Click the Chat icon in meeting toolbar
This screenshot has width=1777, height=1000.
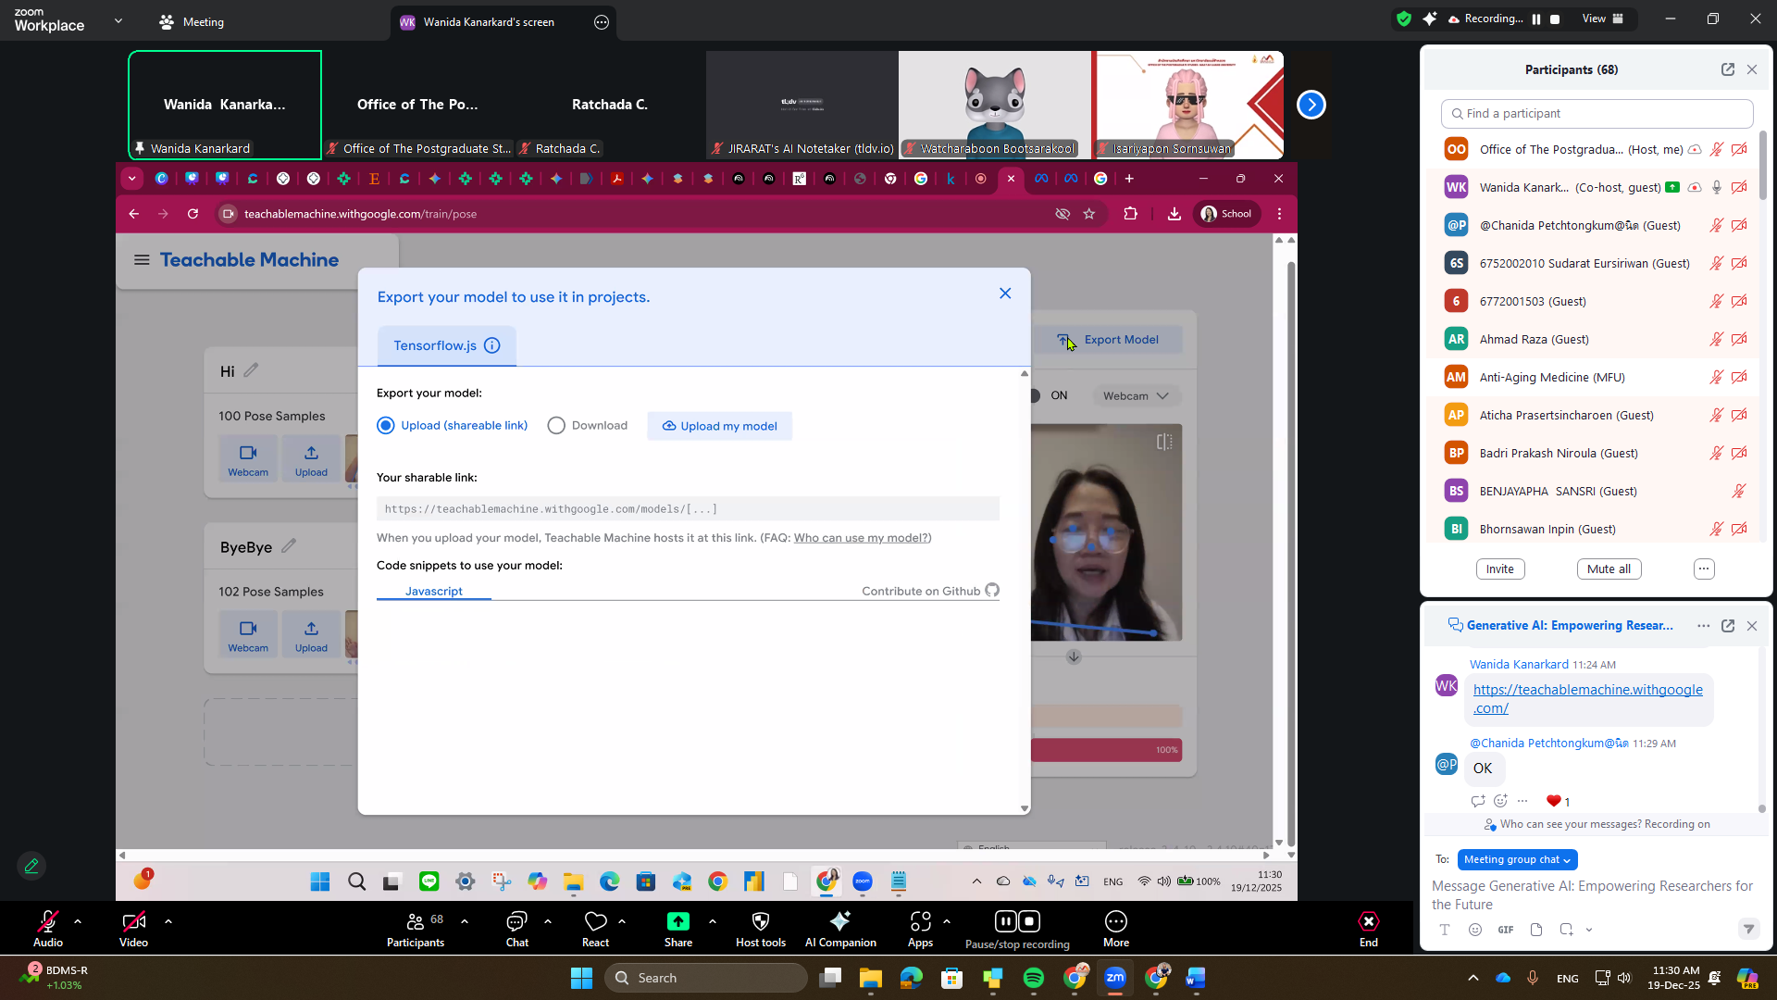(x=516, y=921)
